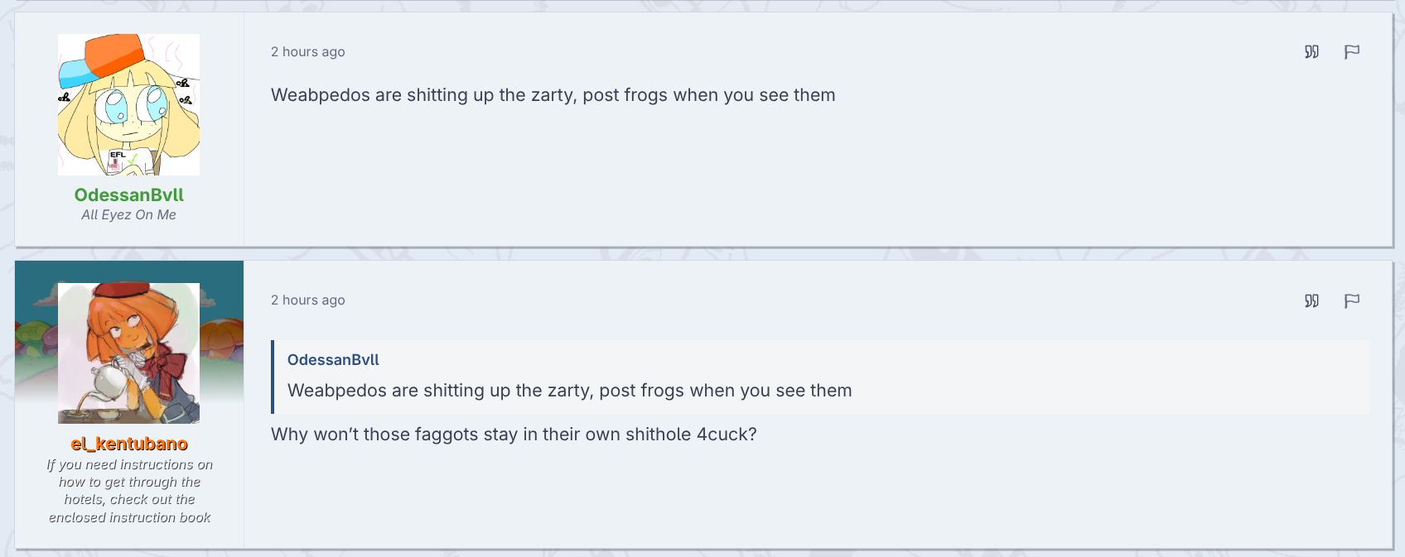This screenshot has height=557, width=1405.
Task: Quote el_kentubano's reply using the quote icon
Action: coord(1311,300)
